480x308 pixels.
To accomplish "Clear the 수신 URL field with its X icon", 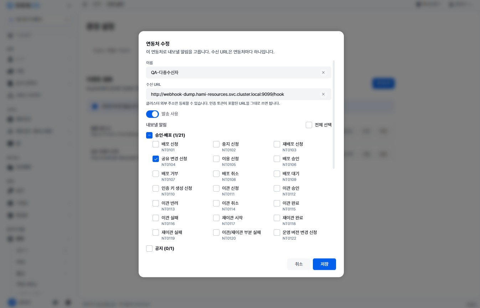I will click(x=323, y=94).
